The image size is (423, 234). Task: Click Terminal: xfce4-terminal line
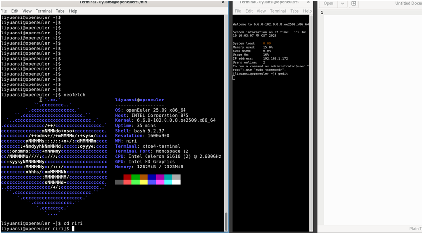point(147,146)
